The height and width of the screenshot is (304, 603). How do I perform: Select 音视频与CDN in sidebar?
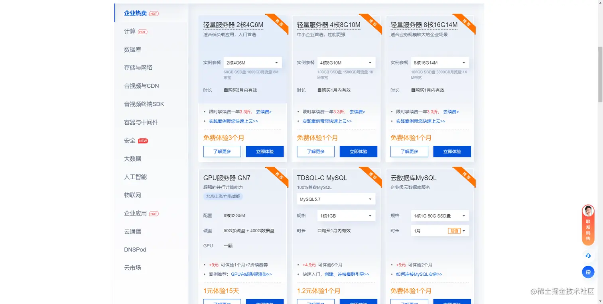pyautogui.click(x=141, y=86)
